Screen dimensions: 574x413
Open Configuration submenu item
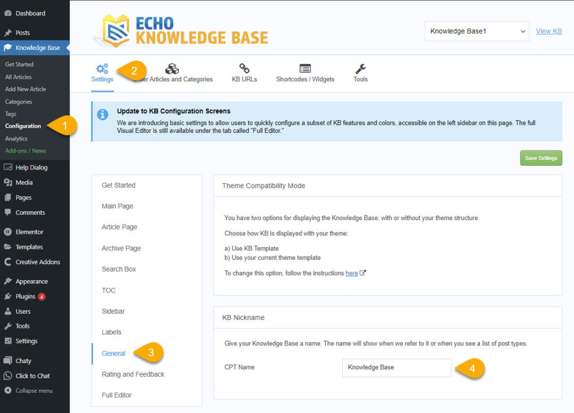coord(23,126)
